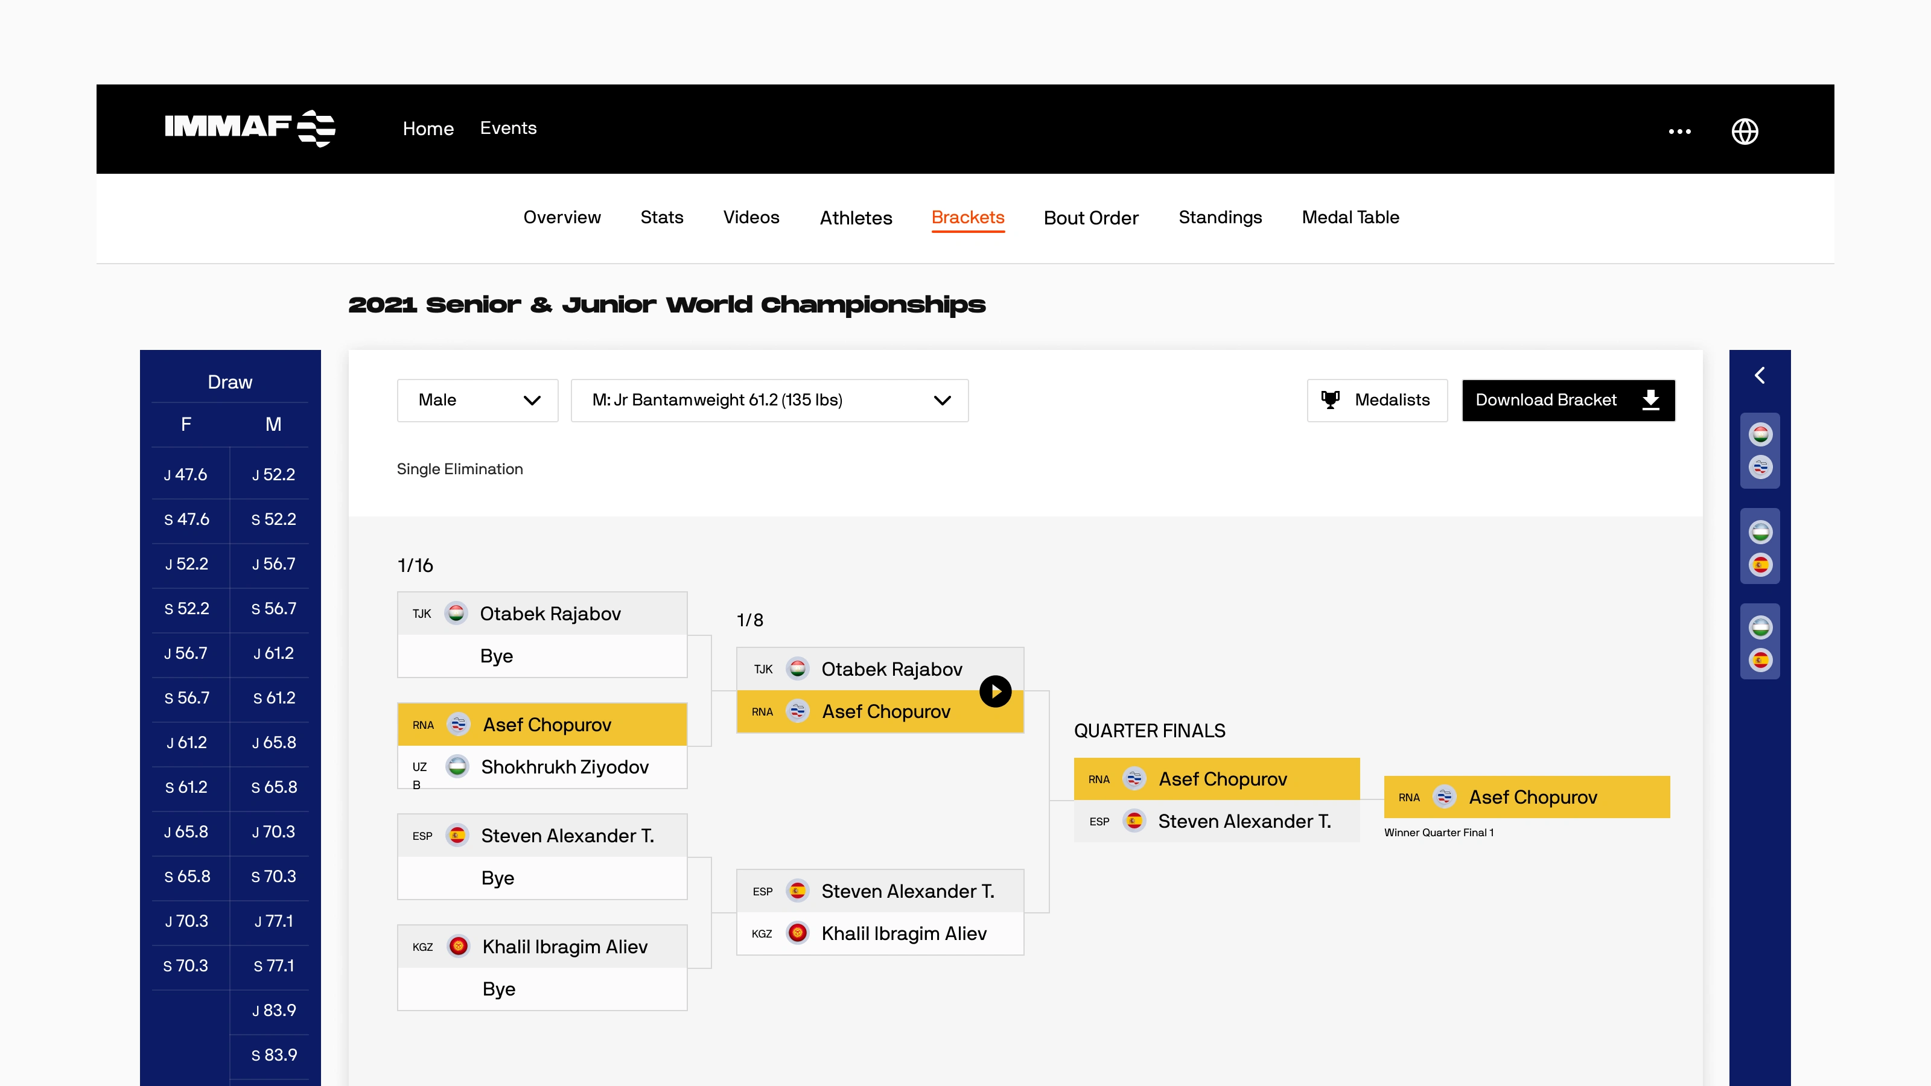The height and width of the screenshot is (1086, 1931).
Task: Open the globe language selector
Action: coord(1745,131)
